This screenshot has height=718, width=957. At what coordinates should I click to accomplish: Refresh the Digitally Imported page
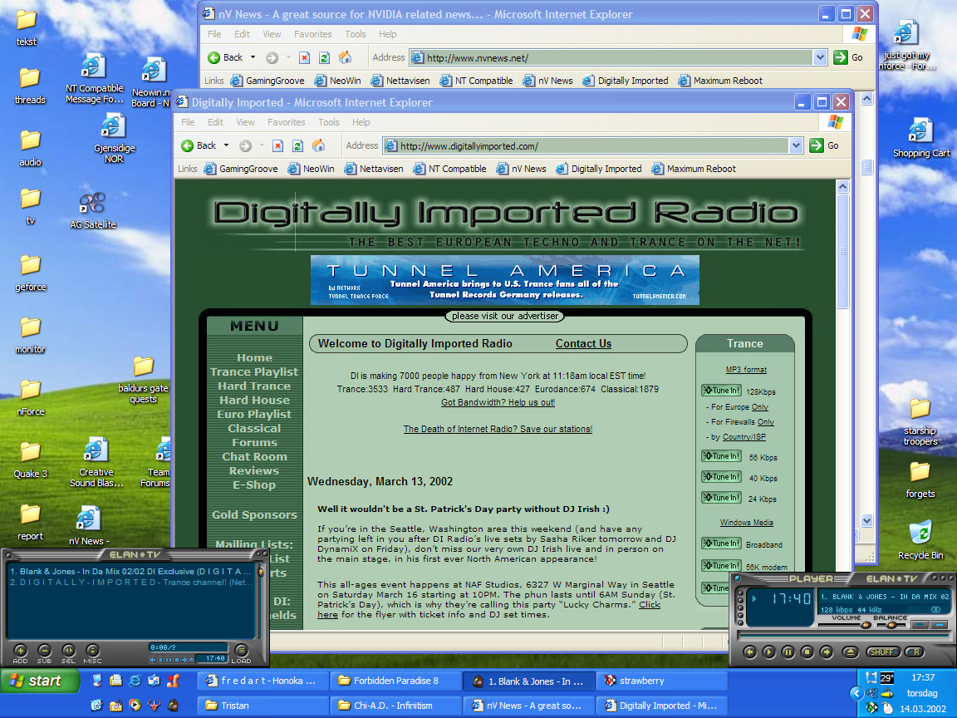click(x=298, y=145)
